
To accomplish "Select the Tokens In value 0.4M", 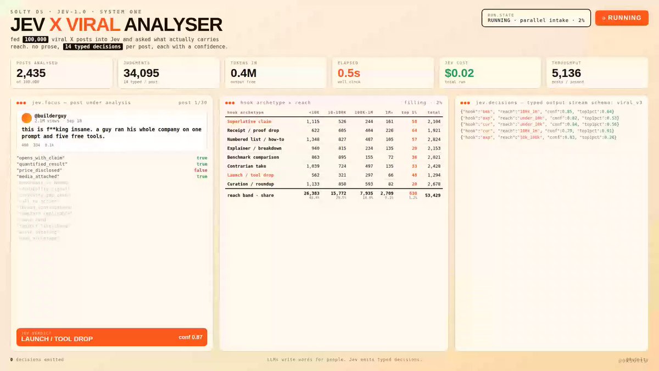I will point(244,73).
